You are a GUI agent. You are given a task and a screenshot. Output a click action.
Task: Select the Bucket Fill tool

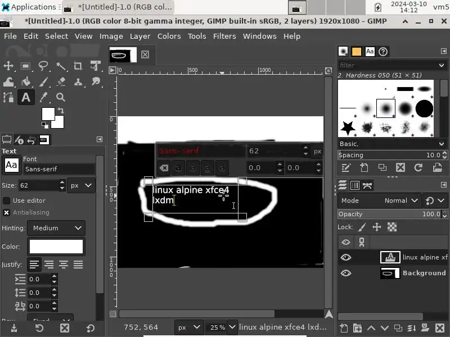[26, 82]
